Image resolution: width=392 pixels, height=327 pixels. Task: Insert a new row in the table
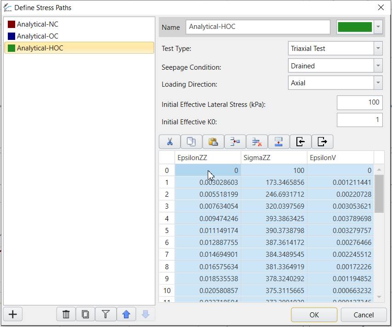pos(235,141)
